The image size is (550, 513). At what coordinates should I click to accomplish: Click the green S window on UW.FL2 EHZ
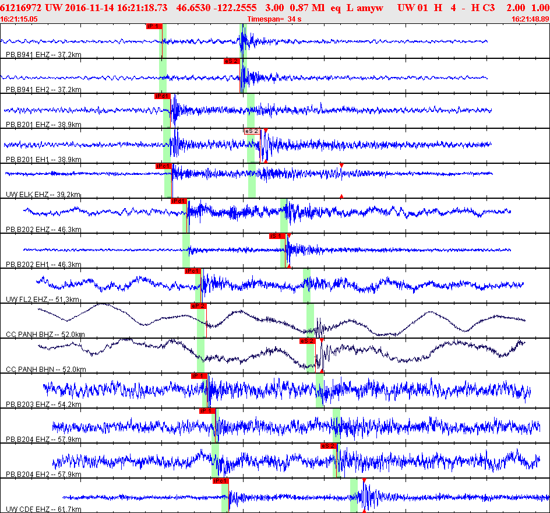coord(306,286)
